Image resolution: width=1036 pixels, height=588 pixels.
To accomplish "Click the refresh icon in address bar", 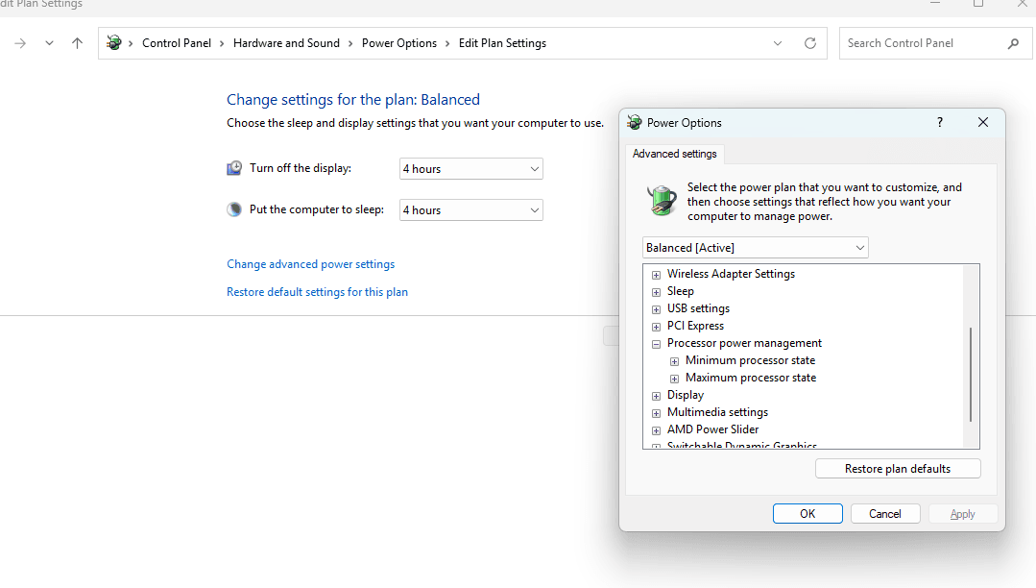I will pos(809,43).
